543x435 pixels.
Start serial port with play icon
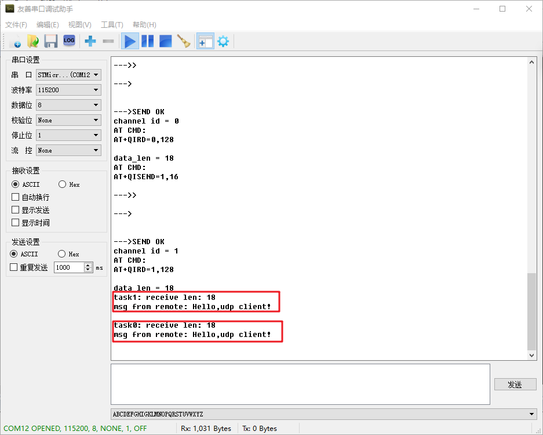click(x=130, y=41)
